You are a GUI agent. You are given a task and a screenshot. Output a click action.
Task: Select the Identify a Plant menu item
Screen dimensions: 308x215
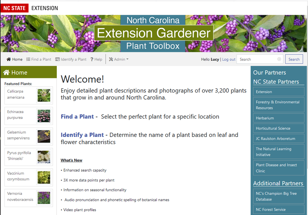71,59
